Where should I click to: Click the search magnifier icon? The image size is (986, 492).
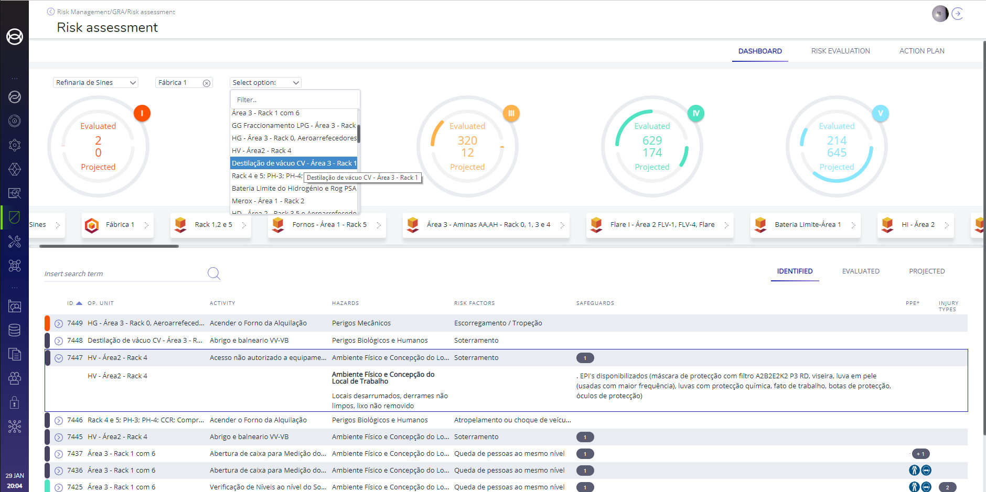coord(213,273)
